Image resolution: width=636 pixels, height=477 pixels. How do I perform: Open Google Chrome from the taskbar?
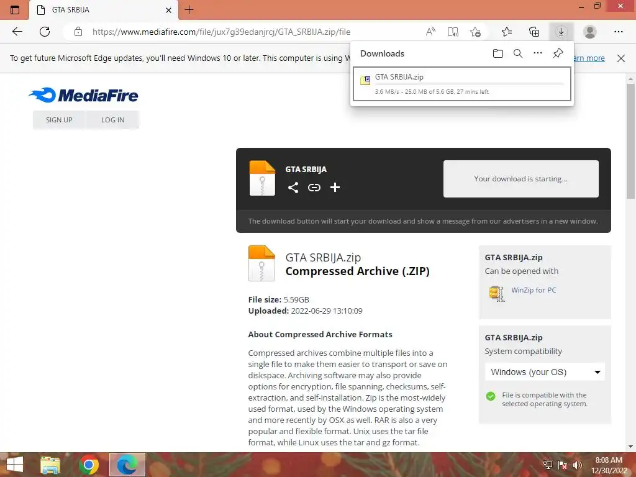89,465
